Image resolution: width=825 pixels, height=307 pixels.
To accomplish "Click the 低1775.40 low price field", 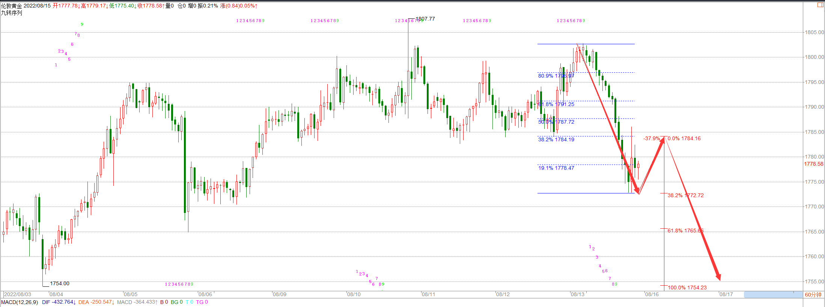I will coord(123,6).
